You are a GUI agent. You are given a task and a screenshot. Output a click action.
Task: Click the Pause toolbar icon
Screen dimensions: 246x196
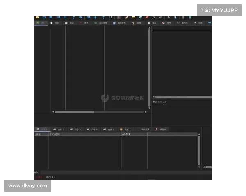[x=66, y=17]
